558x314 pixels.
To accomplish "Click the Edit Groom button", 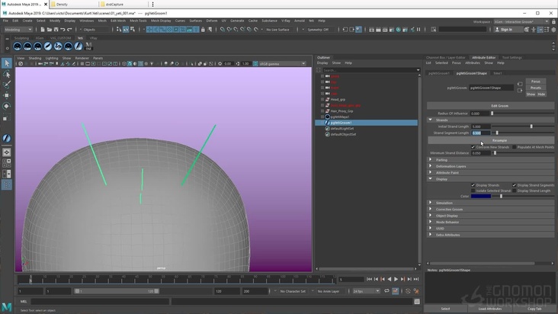I will click(499, 106).
